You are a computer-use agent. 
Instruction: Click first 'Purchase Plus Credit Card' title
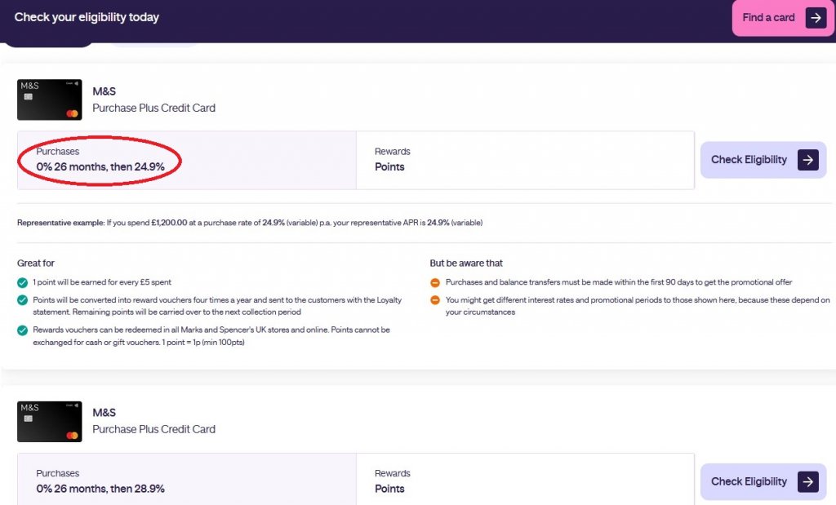tap(154, 109)
